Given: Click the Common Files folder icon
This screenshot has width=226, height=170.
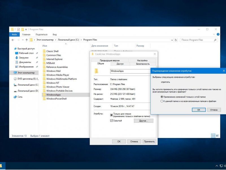Looking at the screenshot, I should point(44,55).
